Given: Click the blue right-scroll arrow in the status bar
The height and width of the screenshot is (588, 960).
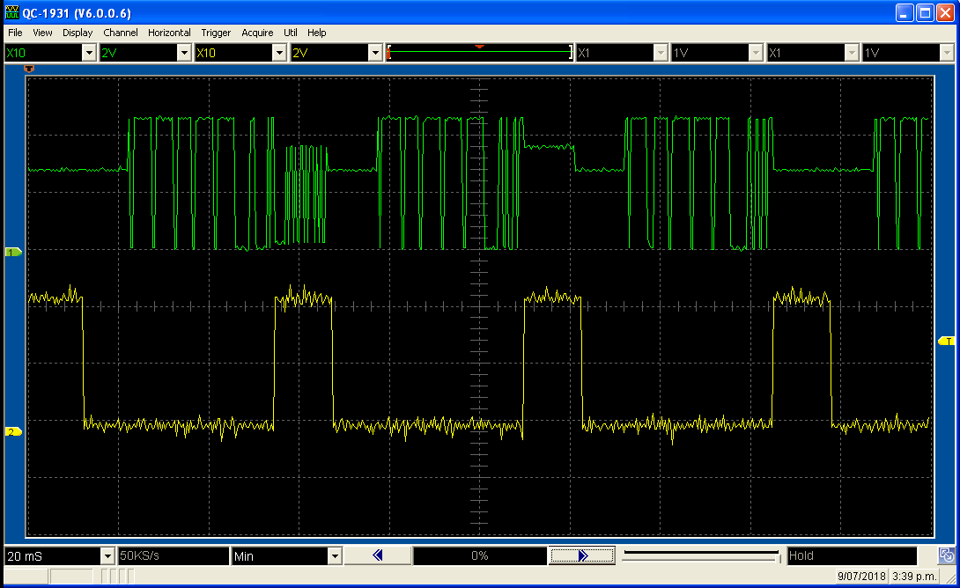Looking at the screenshot, I should pos(582,555).
